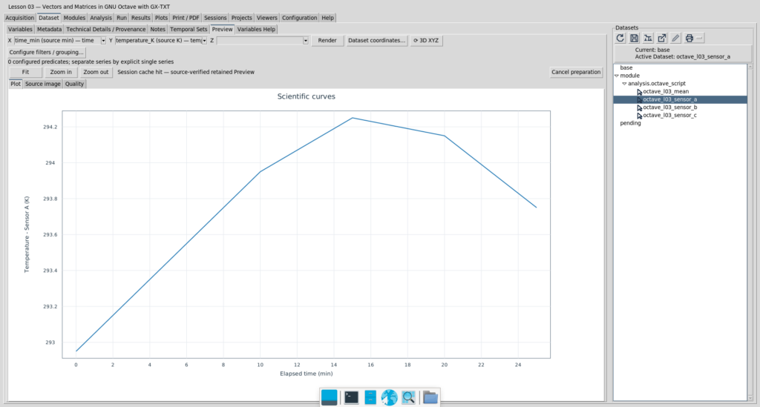Open Configure filters / grouping...

tap(46, 53)
